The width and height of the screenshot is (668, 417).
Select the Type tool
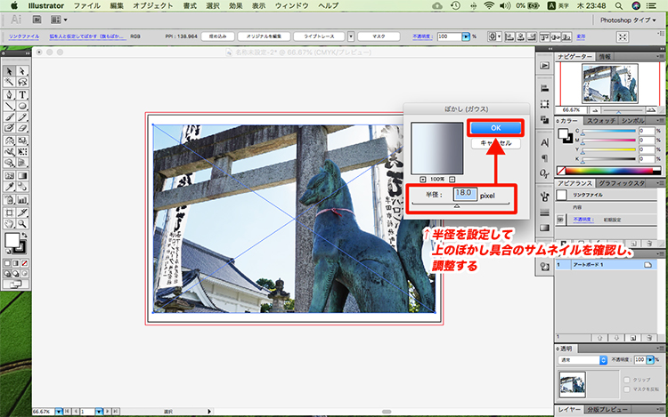coord(21,93)
